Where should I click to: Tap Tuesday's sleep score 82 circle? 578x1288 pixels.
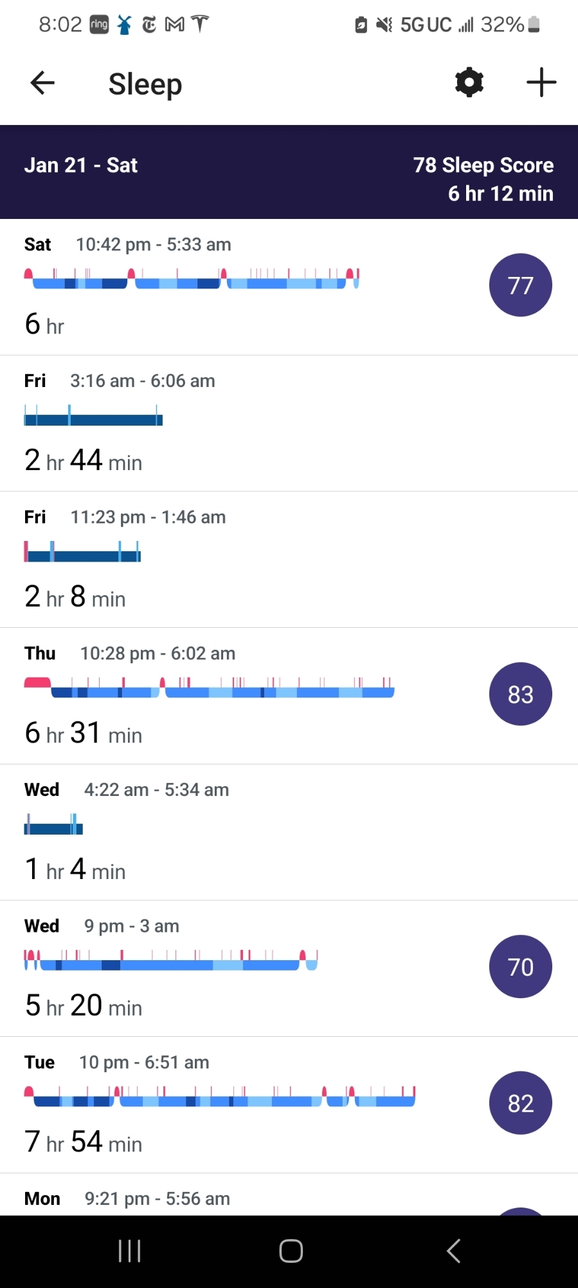[x=520, y=1103]
